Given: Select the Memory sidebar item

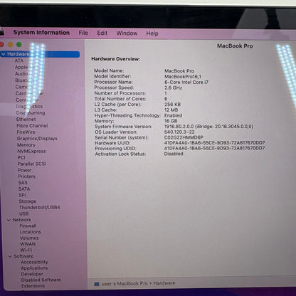Looking at the screenshot, I should 26,144.
